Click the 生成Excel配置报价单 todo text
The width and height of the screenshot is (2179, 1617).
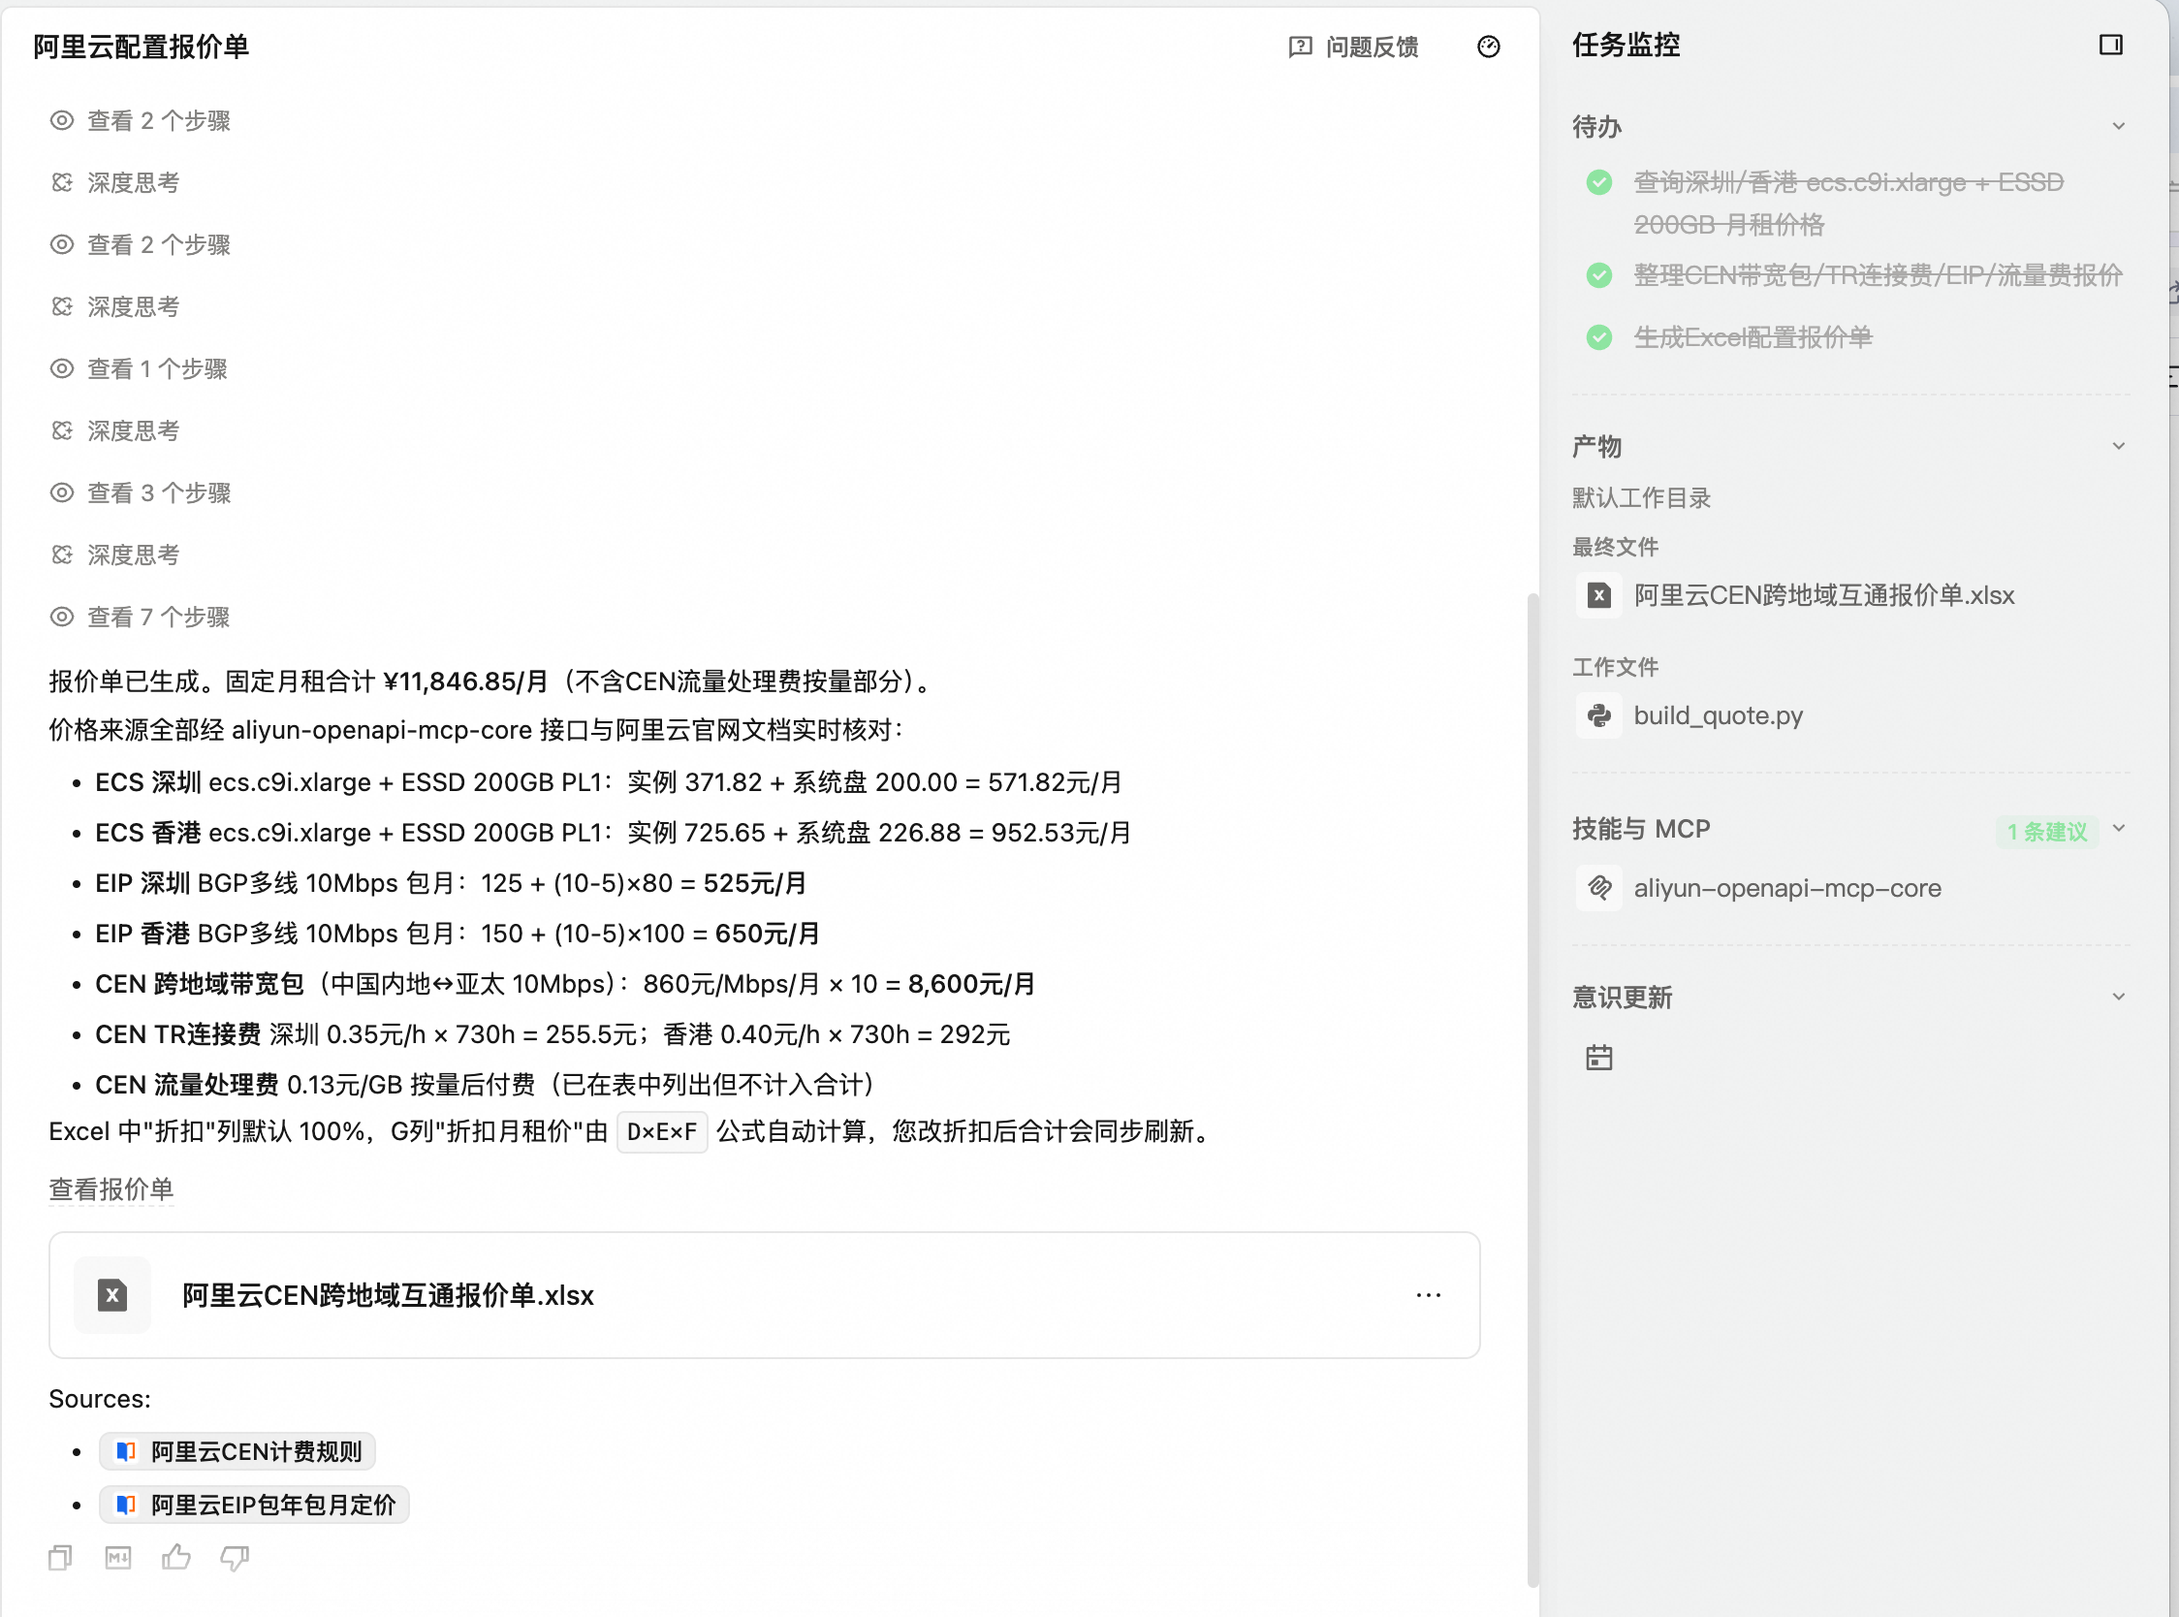point(1753,337)
